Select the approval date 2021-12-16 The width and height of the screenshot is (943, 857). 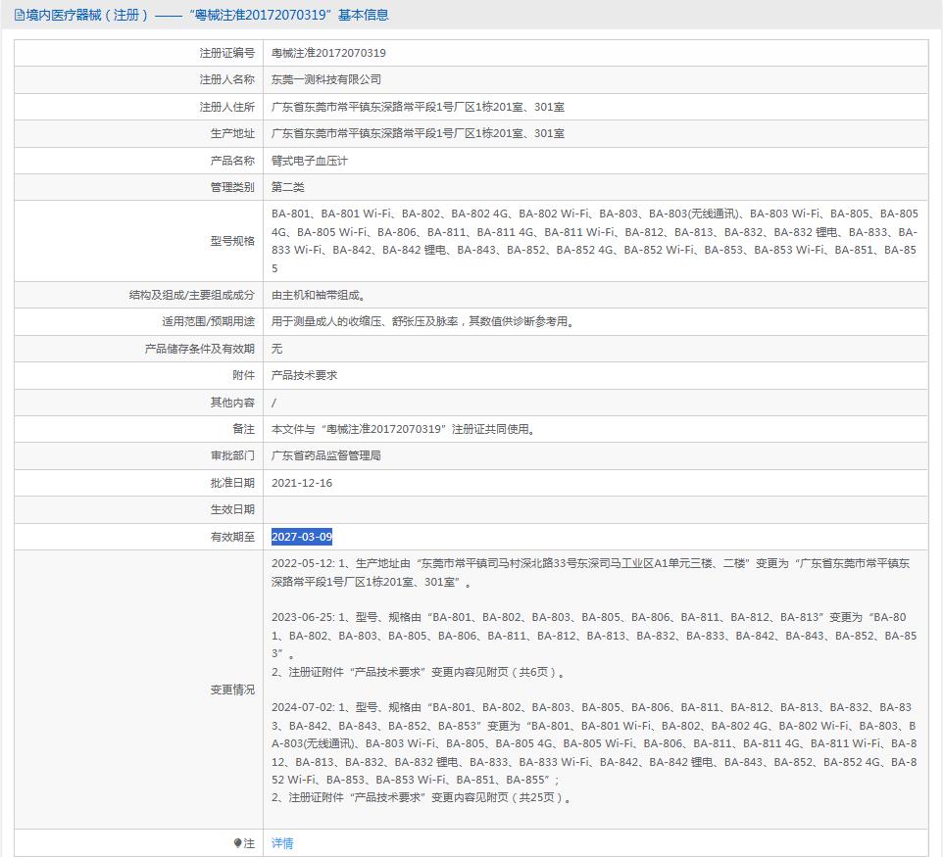tap(302, 483)
